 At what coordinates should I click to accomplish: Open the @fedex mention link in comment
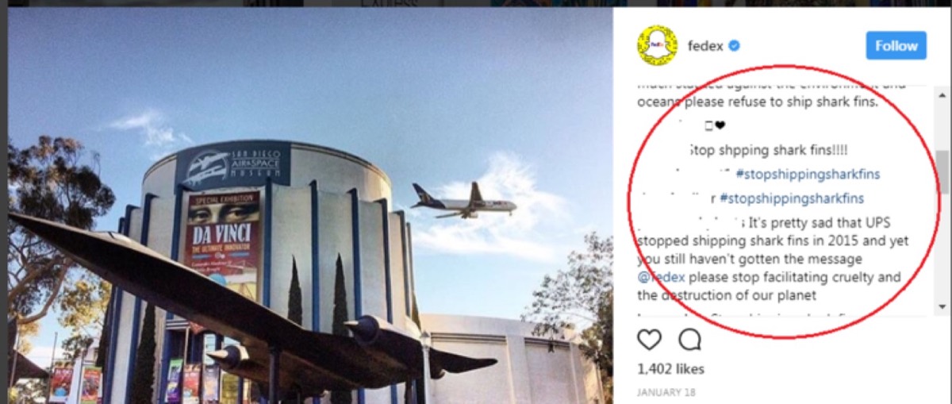coord(662,278)
